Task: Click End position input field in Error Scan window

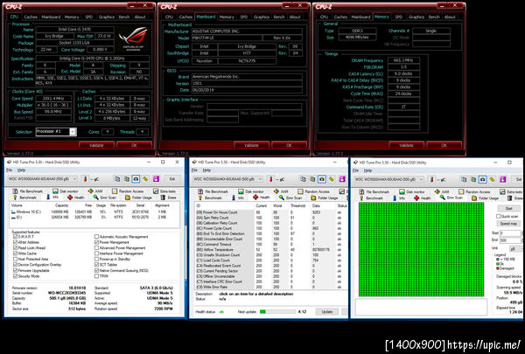Action: coord(510,240)
